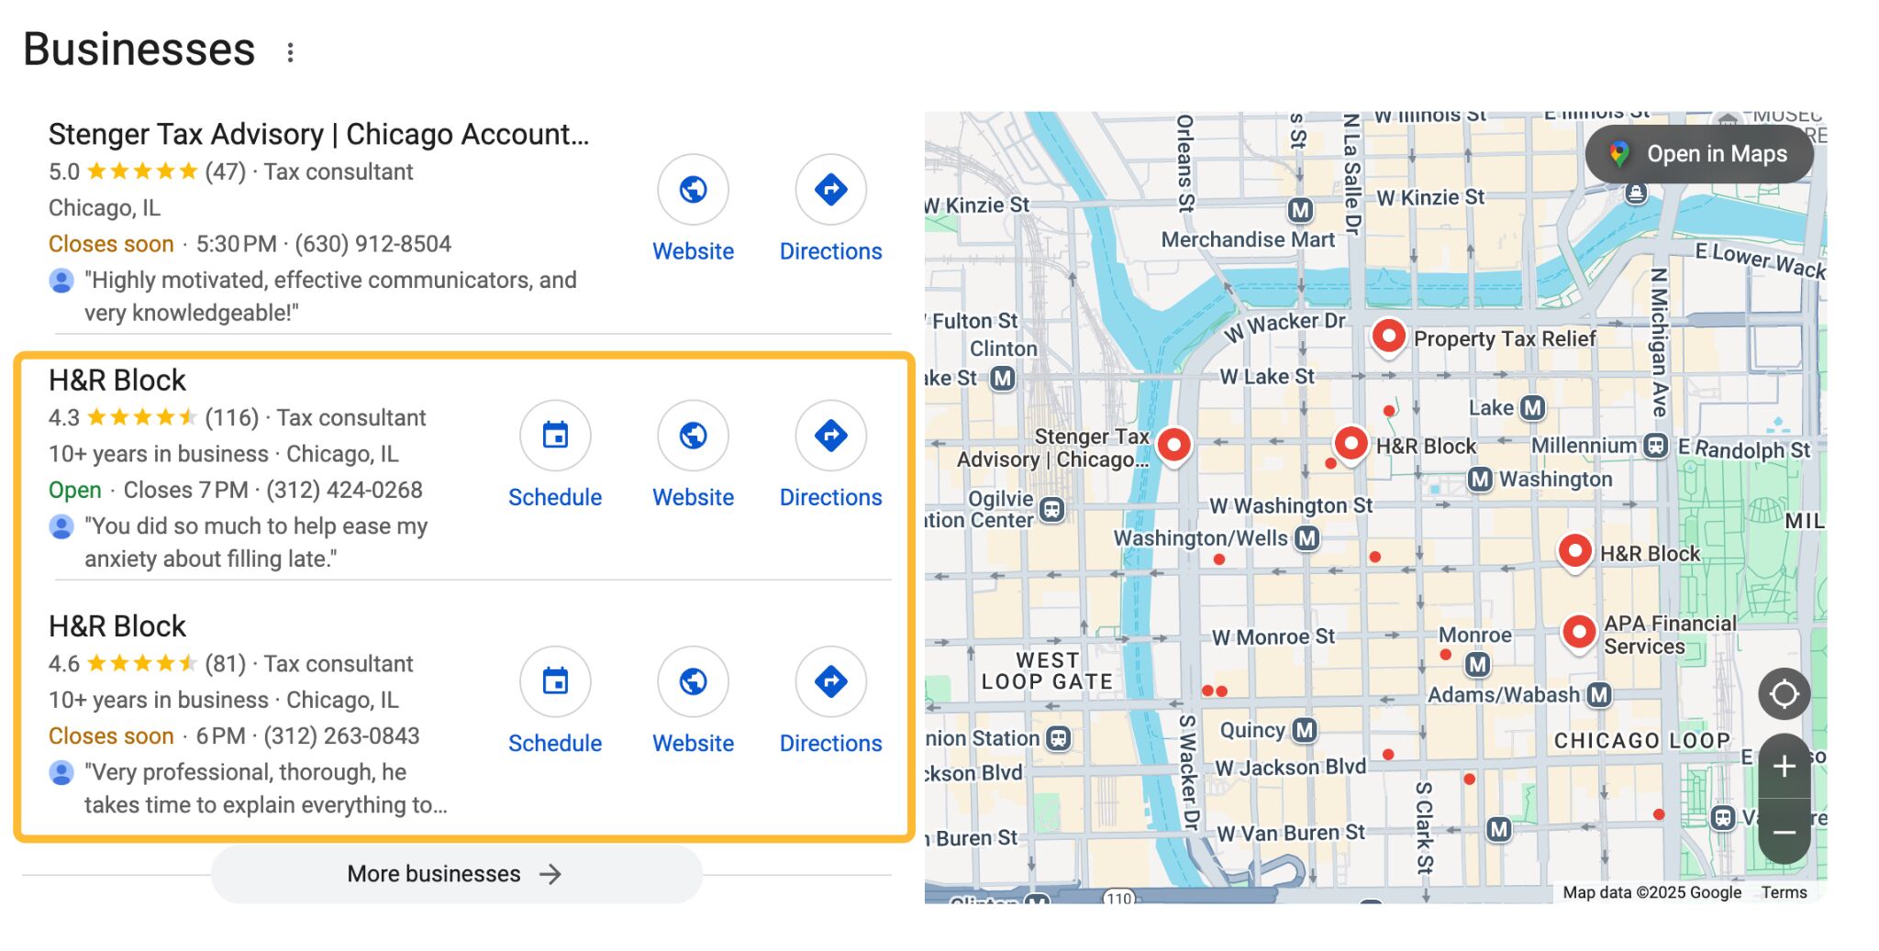This screenshot has height=951, width=1879.
Task: Get directions to the 4.6-rated H&R Block
Action: pyautogui.click(x=830, y=681)
